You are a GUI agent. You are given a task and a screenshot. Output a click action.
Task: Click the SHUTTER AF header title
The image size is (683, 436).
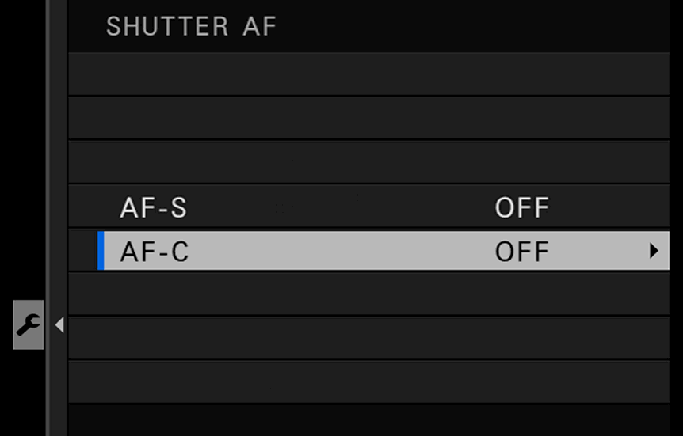tap(191, 26)
